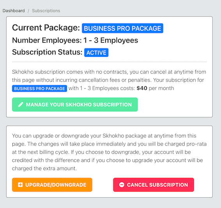Click the breadcrumb slash separator

click(x=28, y=11)
